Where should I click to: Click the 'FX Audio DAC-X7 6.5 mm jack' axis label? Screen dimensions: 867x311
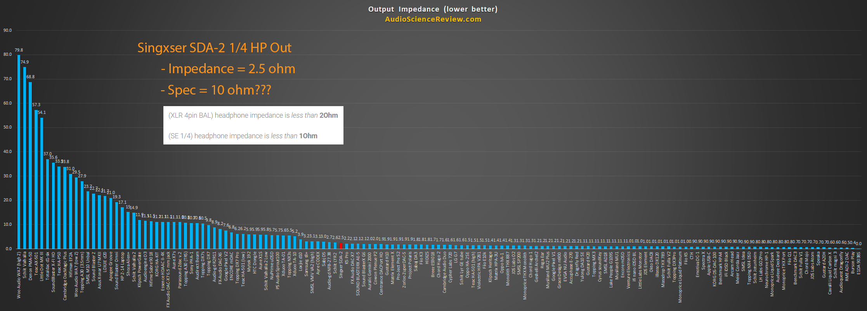pos(168,280)
